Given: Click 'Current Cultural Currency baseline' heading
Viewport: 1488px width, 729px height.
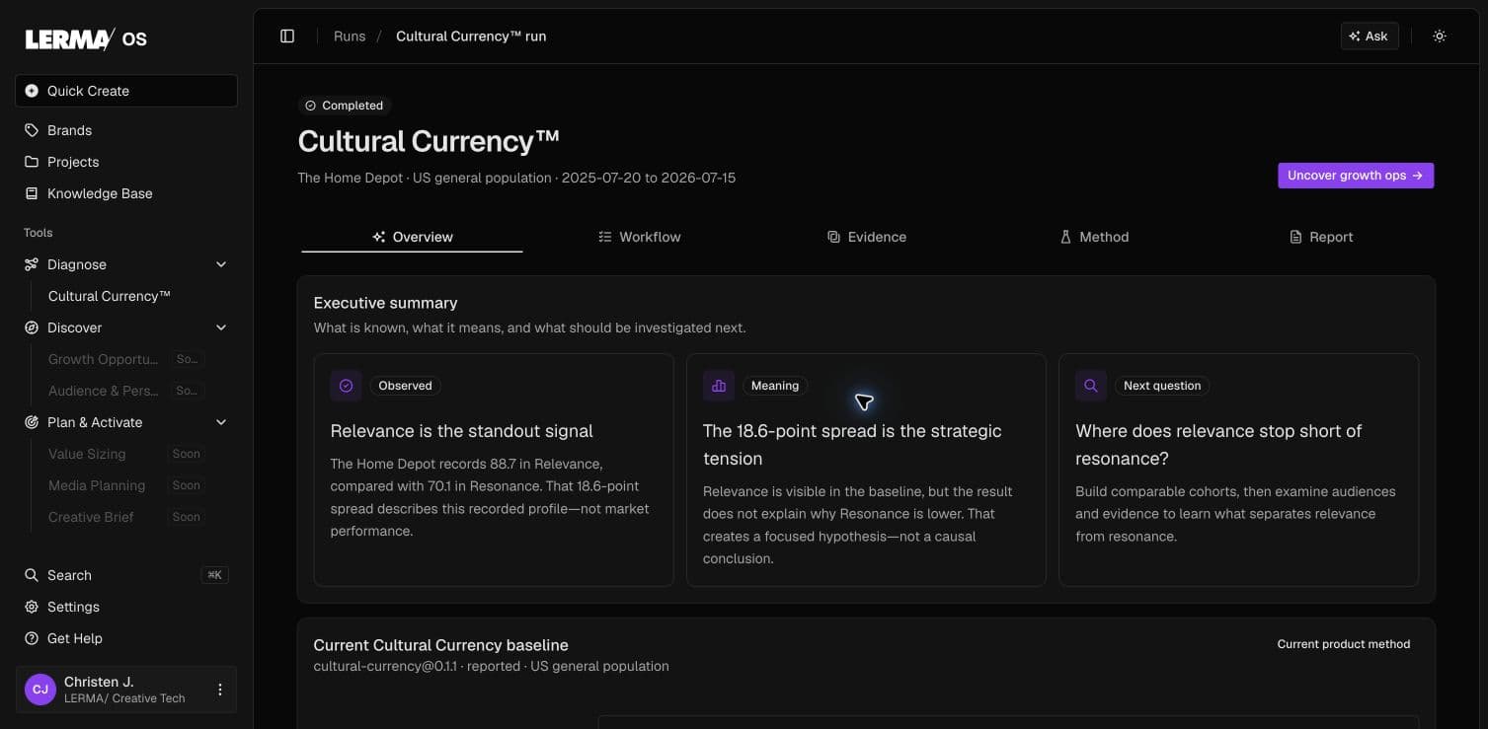Looking at the screenshot, I should (x=440, y=645).
